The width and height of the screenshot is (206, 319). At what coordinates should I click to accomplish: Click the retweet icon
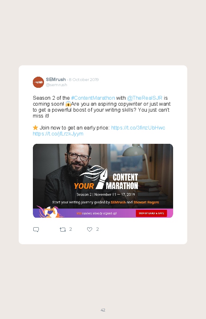coord(63,230)
